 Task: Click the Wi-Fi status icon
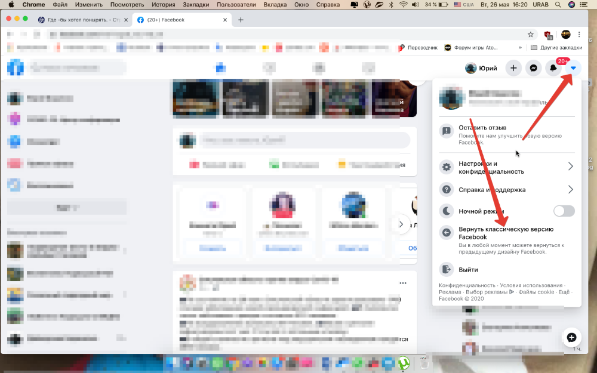click(x=403, y=5)
